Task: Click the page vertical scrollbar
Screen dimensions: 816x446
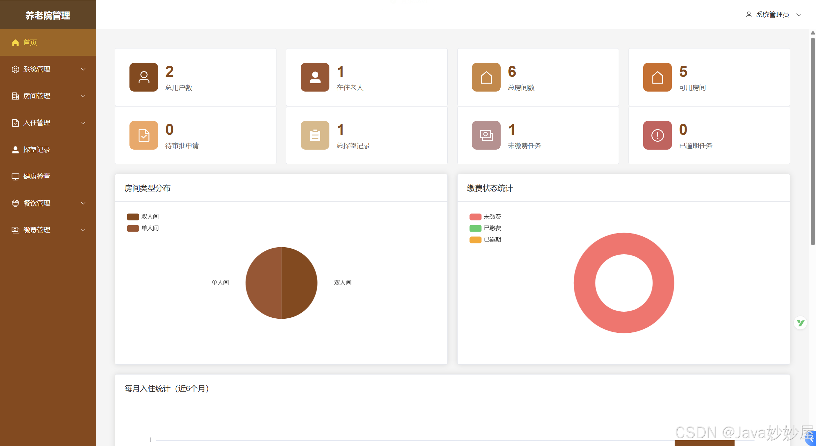Action: pyautogui.click(x=813, y=140)
